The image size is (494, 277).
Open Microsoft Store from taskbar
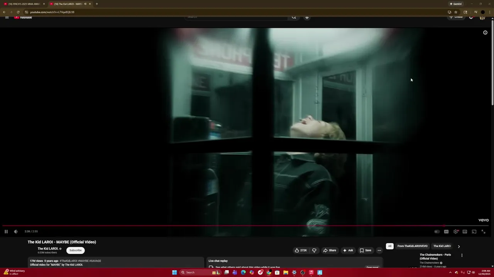pyautogui.click(x=277, y=272)
